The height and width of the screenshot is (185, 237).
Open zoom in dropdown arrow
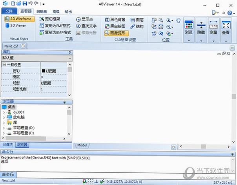click(172, 20)
